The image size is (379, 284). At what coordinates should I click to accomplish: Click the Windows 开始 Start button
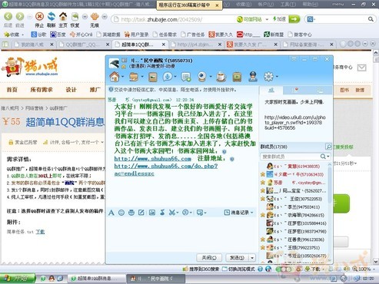coord(18,278)
